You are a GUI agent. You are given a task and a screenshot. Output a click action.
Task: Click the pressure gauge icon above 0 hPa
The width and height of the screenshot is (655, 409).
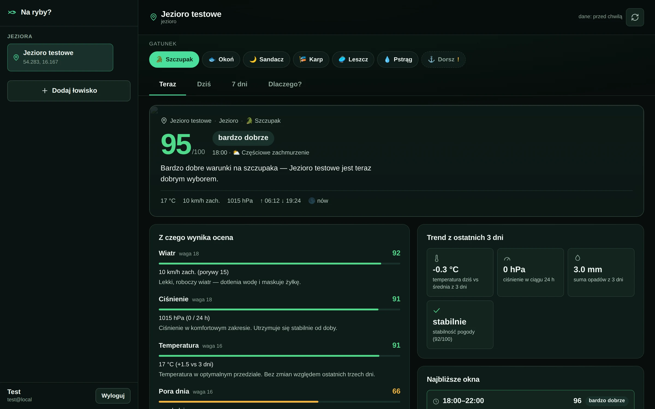pos(507,258)
